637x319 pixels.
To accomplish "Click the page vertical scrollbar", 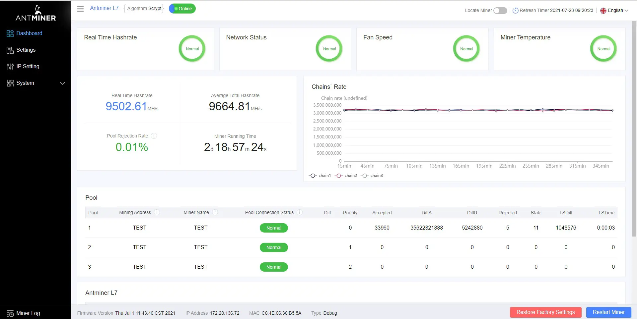I will pos(634,129).
